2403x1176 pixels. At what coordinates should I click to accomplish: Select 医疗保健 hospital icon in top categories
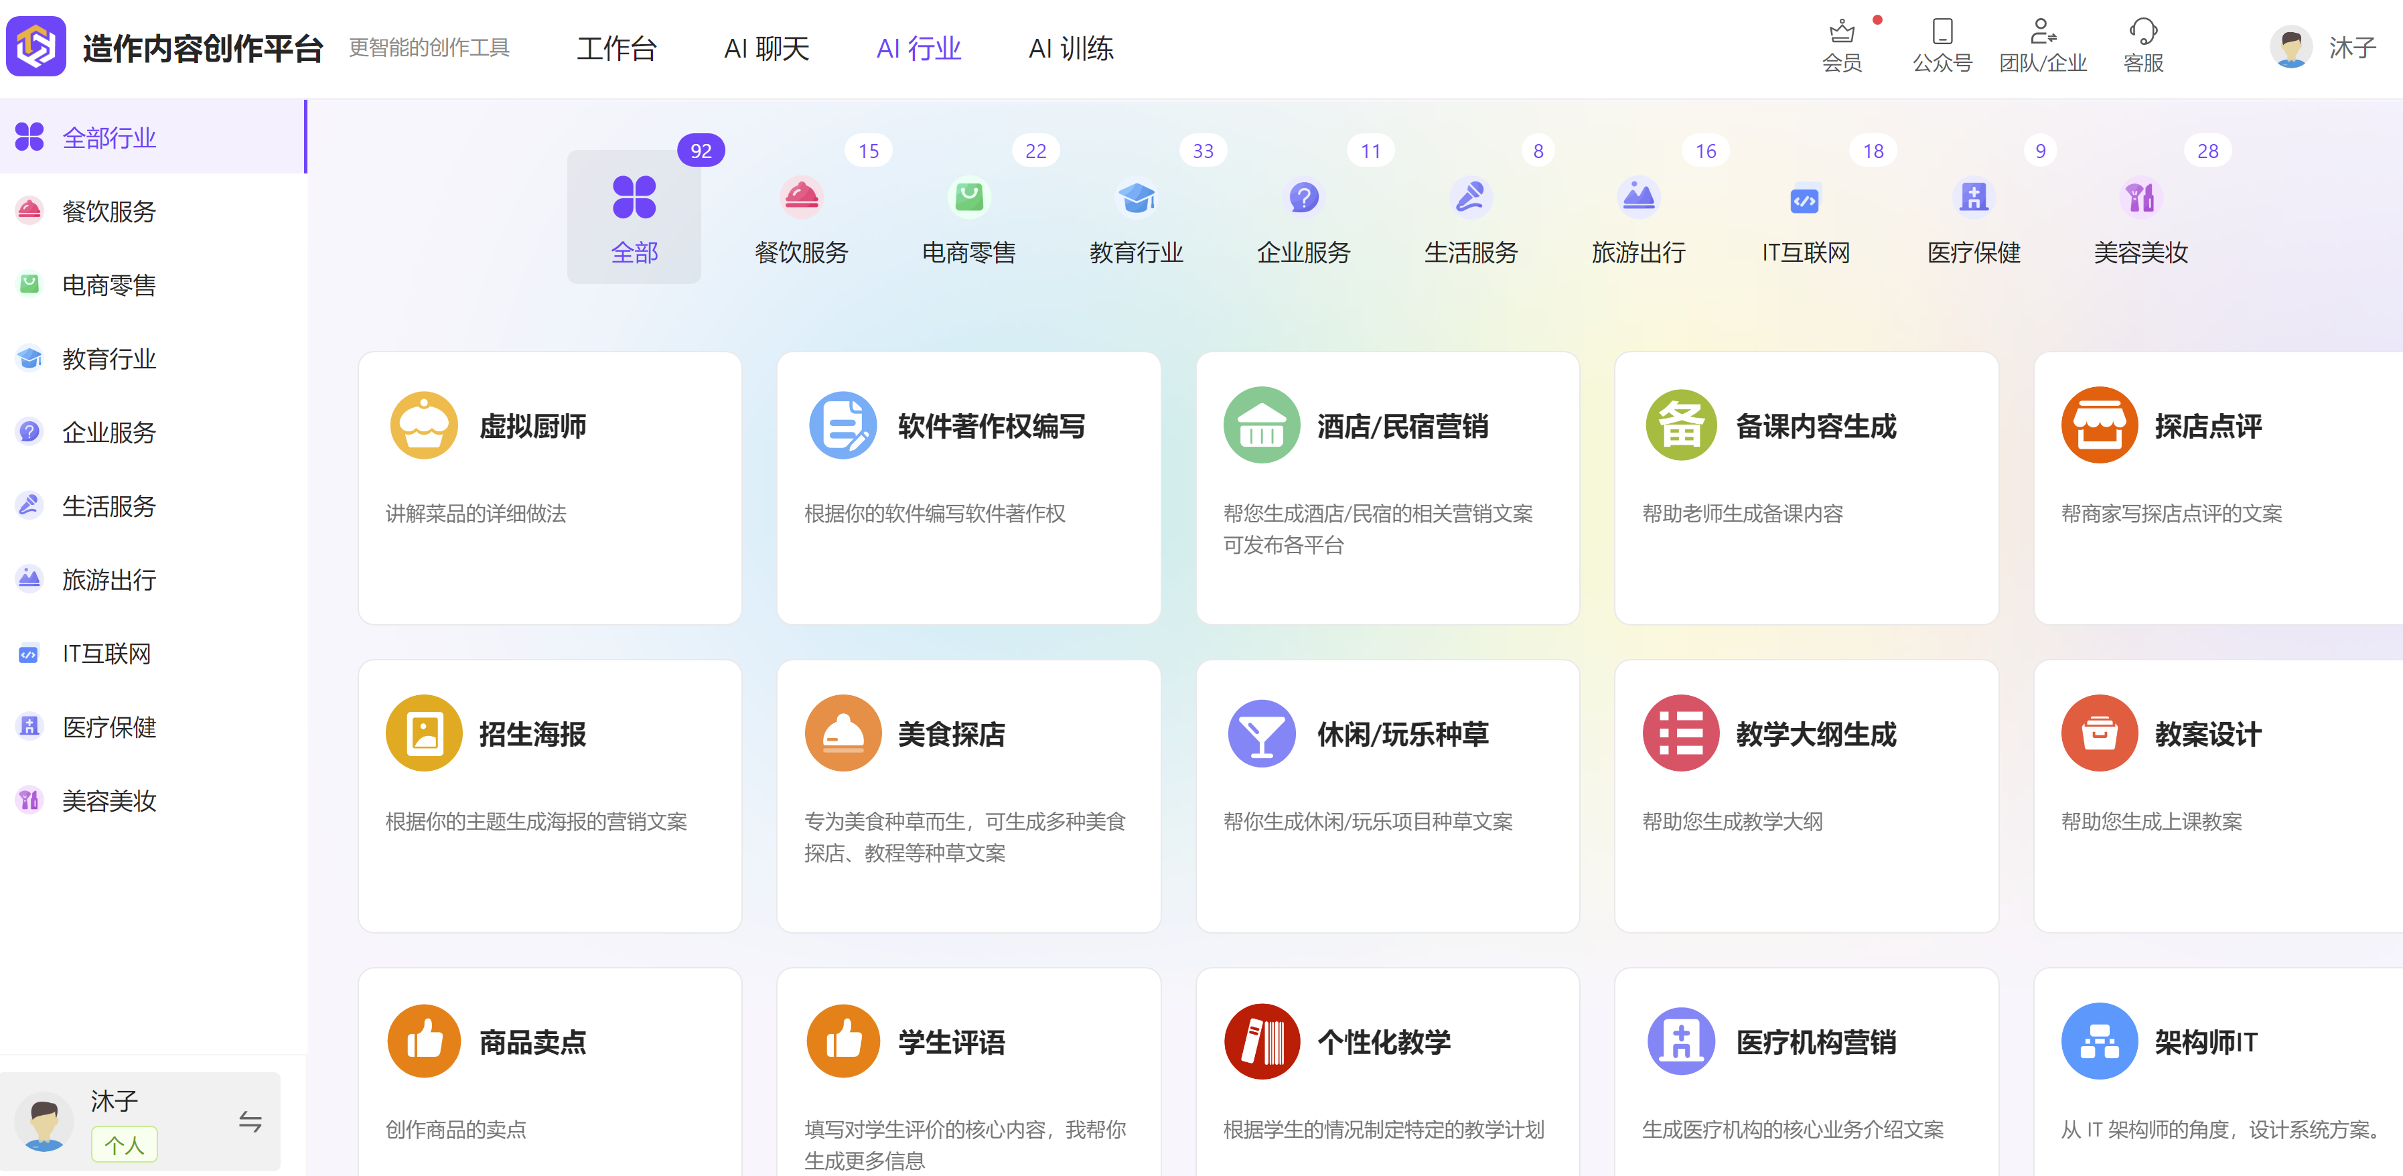click(1974, 197)
